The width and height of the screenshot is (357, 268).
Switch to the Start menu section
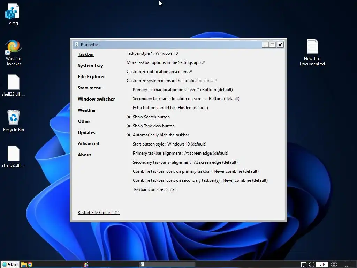[90, 88]
